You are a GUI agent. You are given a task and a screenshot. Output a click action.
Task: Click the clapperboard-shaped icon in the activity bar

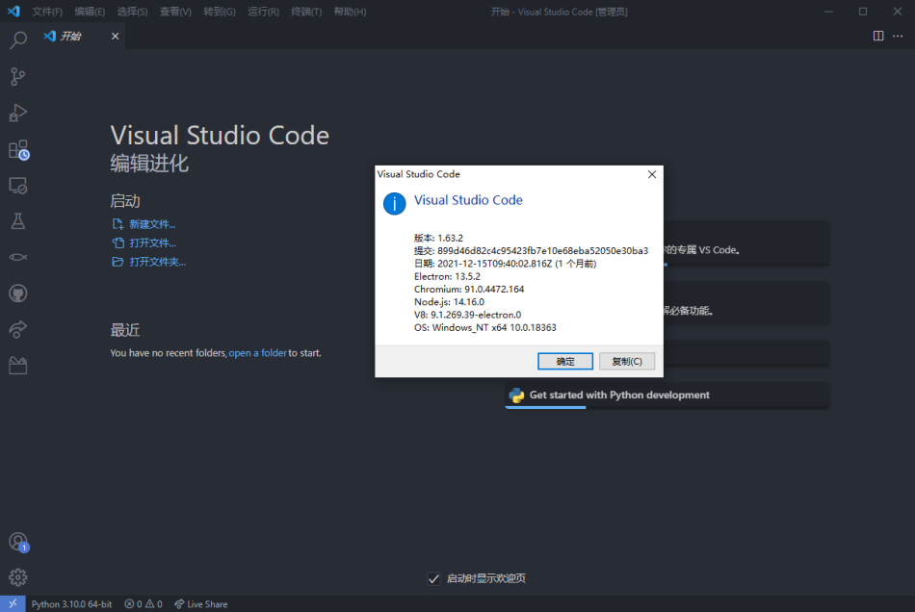point(18,366)
